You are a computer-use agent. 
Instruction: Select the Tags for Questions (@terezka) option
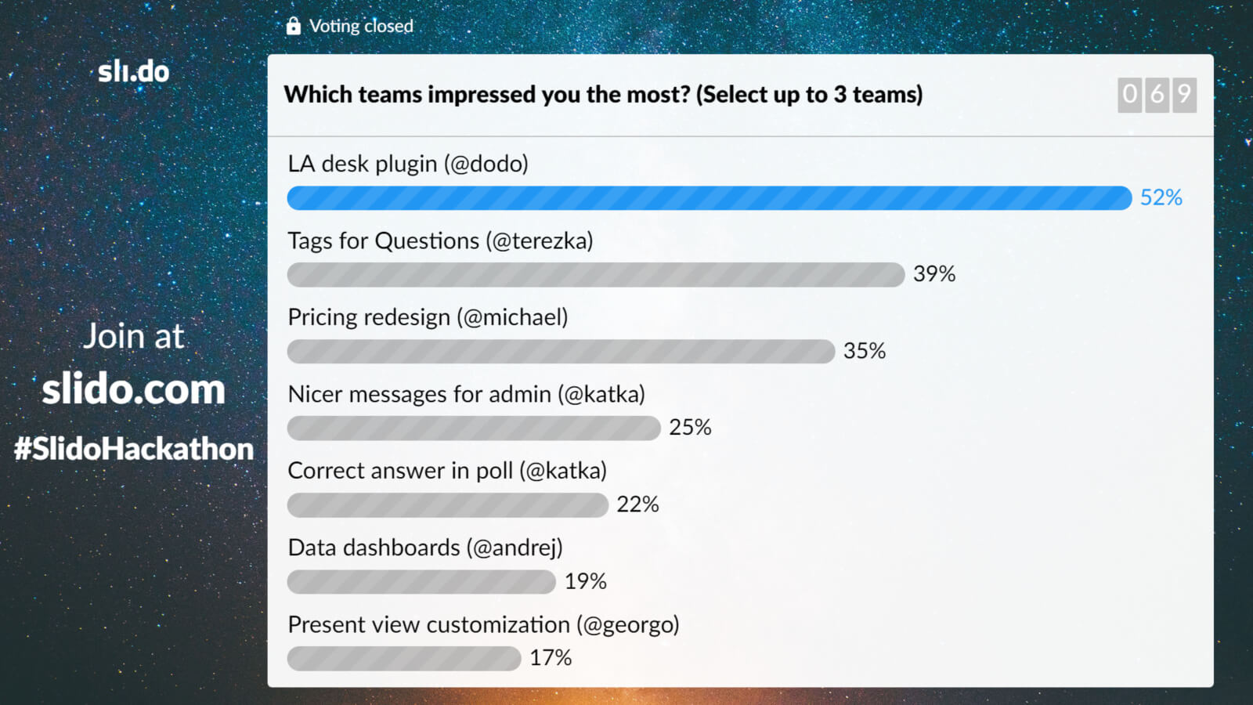pos(440,240)
